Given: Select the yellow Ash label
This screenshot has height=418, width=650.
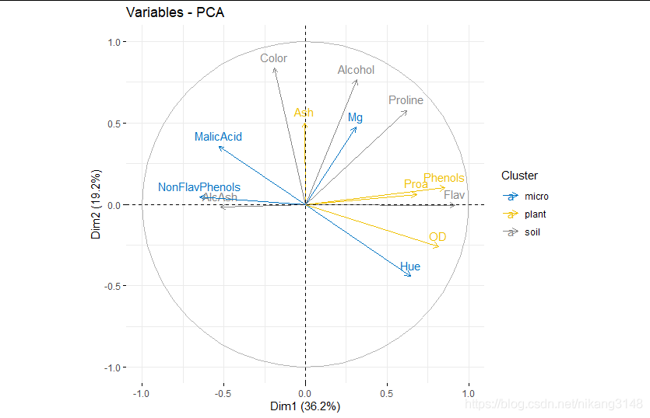Looking at the screenshot, I should 304,113.
